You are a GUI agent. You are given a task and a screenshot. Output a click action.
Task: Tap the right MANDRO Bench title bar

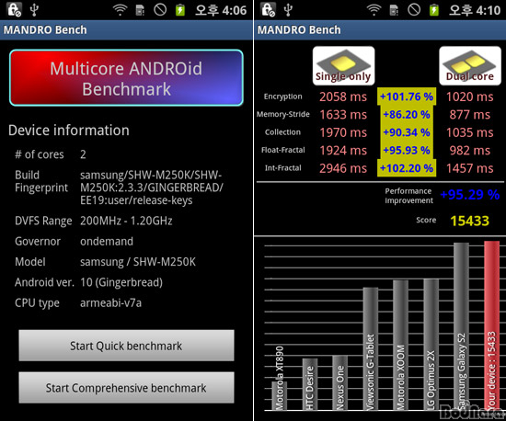click(x=380, y=30)
